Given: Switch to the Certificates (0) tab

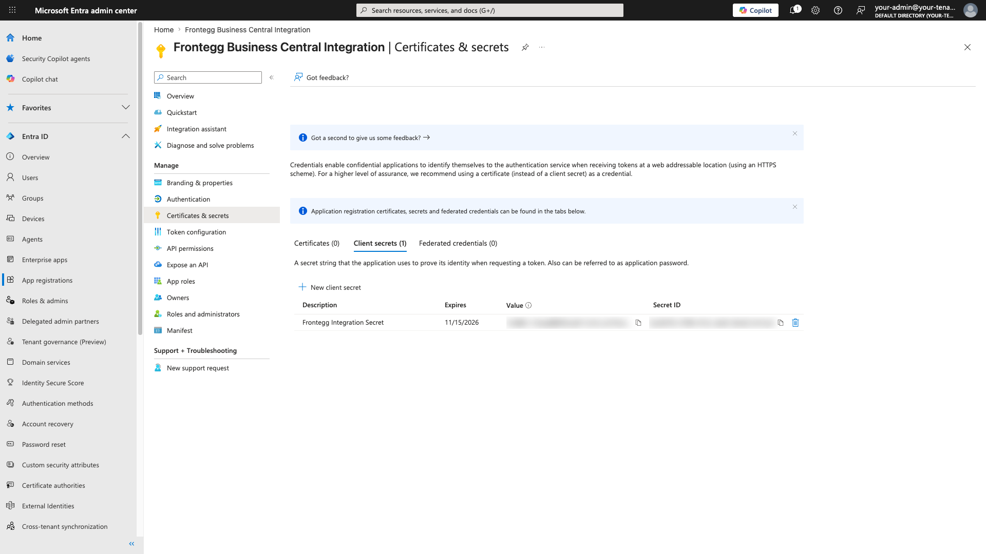Looking at the screenshot, I should tap(317, 243).
